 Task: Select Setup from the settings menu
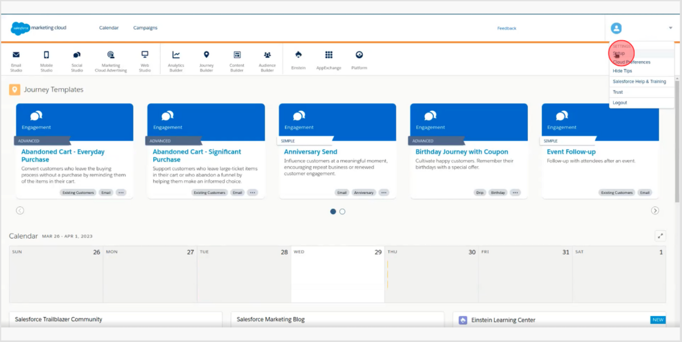[619, 53]
